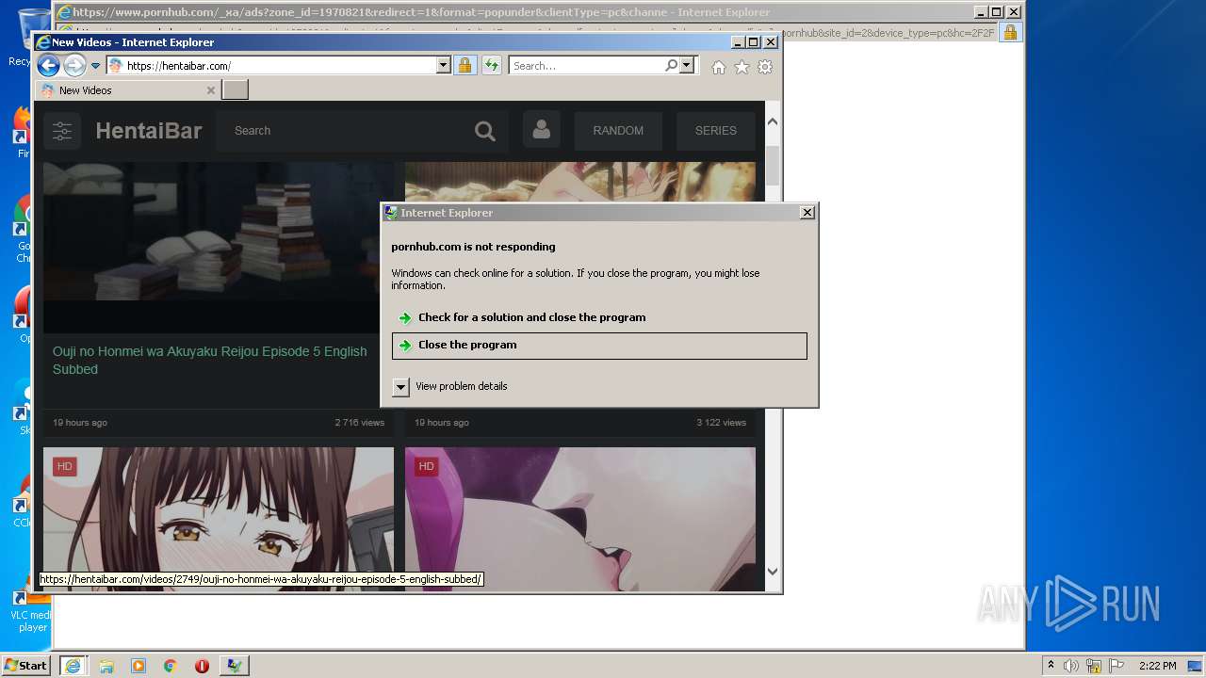Expand the address bar autocomplete dropdown
1206x678 pixels.
click(x=444, y=66)
